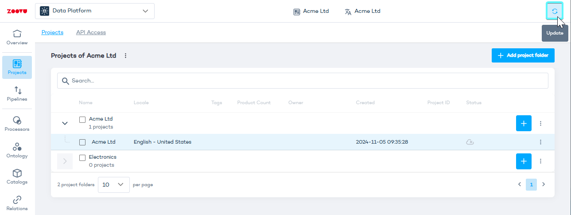The width and height of the screenshot is (571, 215).
Task: Open the Overview sidebar item
Action: pyautogui.click(x=17, y=37)
